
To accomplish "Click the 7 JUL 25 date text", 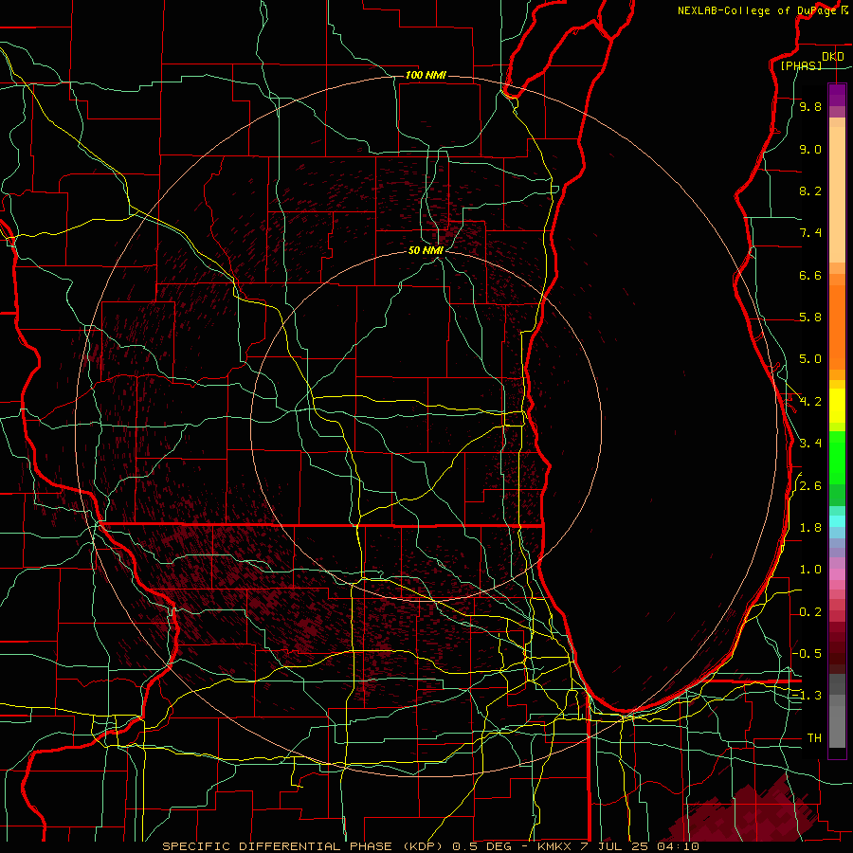I will (x=614, y=846).
